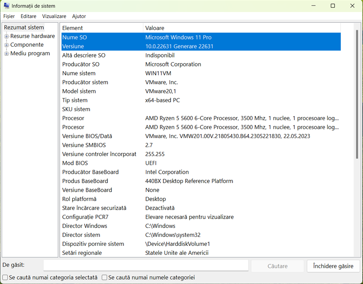Click the 10.0.22631 Generare 22631 value
This screenshot has width=363, height=284.
coord(179,46)
